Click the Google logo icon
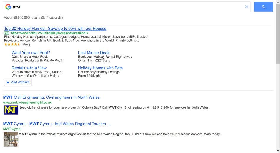The width and height of the screenshot is (280, 153). (x=8, y=7)
